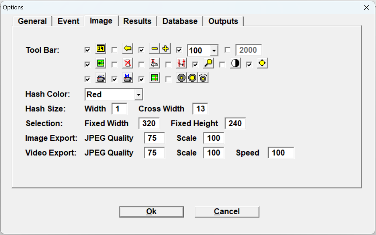Check the box beside the red X loop icon
The height and width of the screenshot is (235, 376).
coord(141,65)
